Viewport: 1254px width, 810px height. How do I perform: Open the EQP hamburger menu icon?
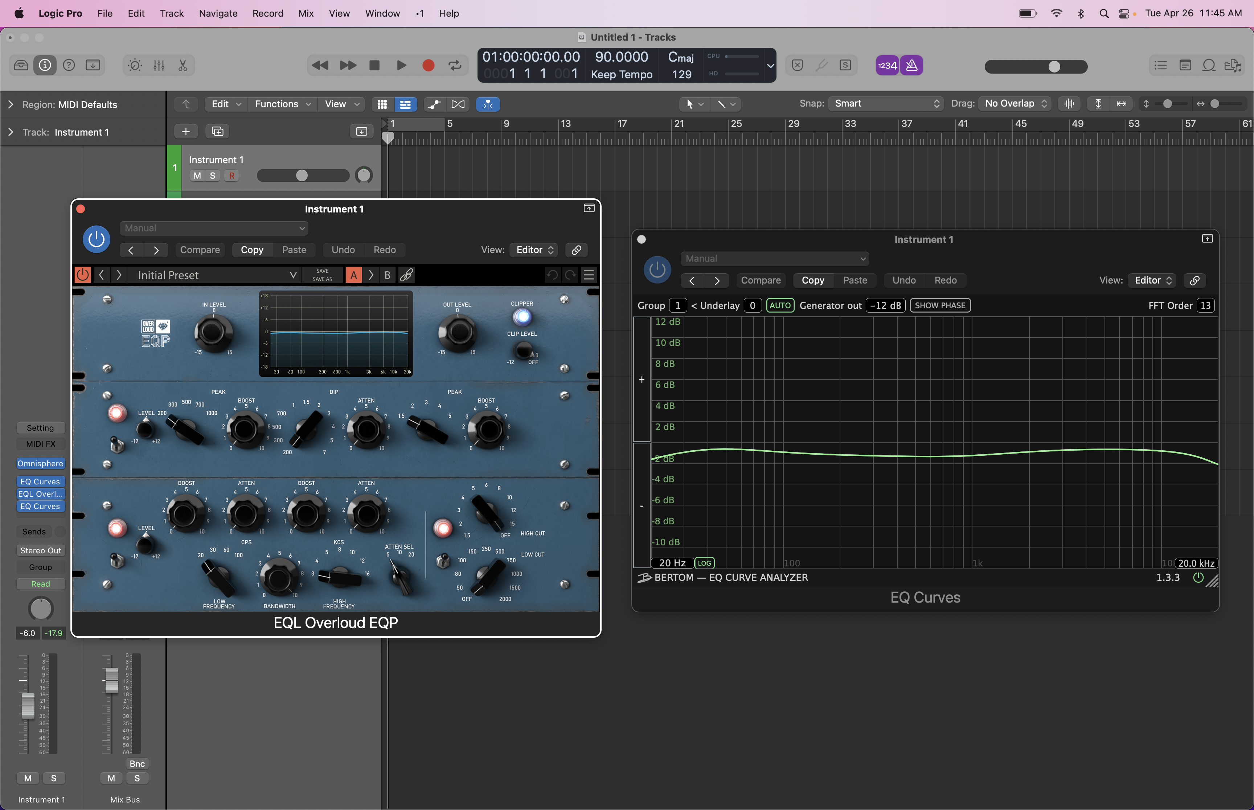[x=589, y=275]
